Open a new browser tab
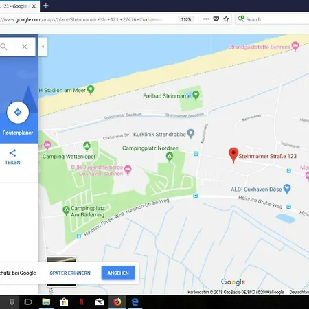This screenshot has height=309, width=309. point(46,6)
